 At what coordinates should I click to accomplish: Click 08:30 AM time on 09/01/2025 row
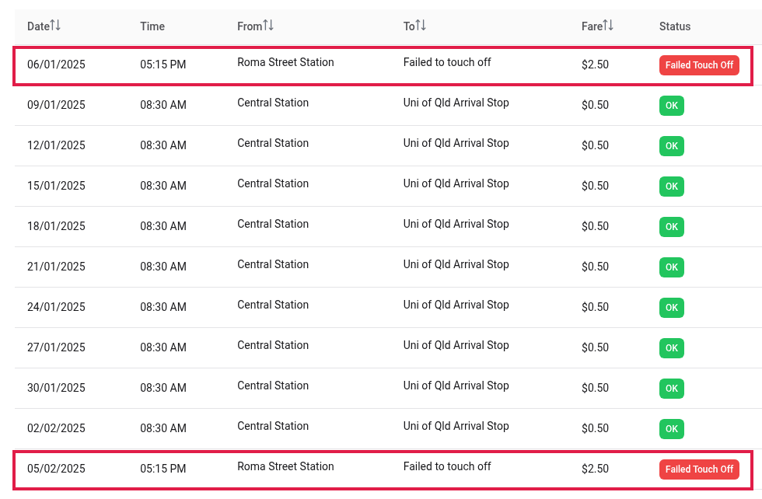[x=163, y=105]
